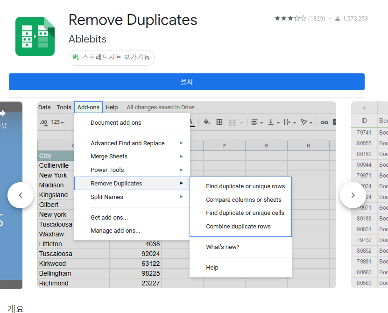
Task: Click the Waxhaw cell
Action: (56, 234)
